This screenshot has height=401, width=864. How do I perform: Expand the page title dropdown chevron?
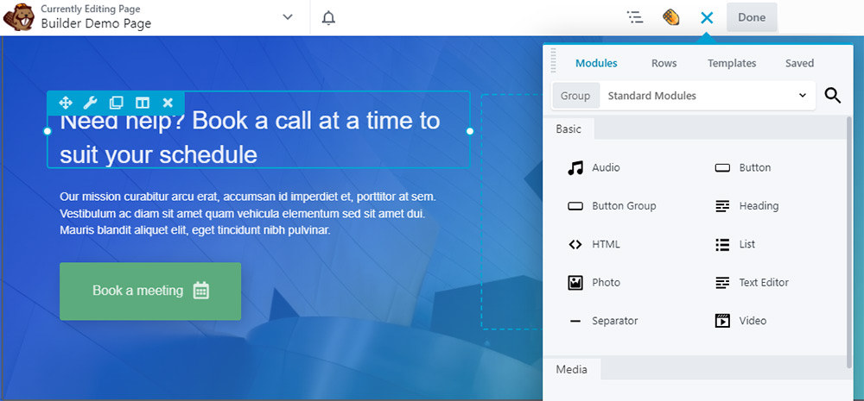click(288, 17)
